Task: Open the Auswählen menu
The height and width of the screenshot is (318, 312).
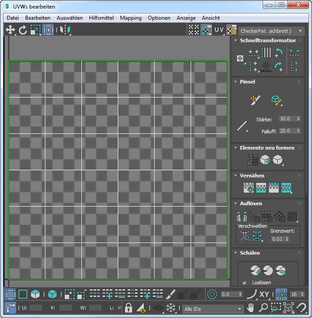Action: 70,18
